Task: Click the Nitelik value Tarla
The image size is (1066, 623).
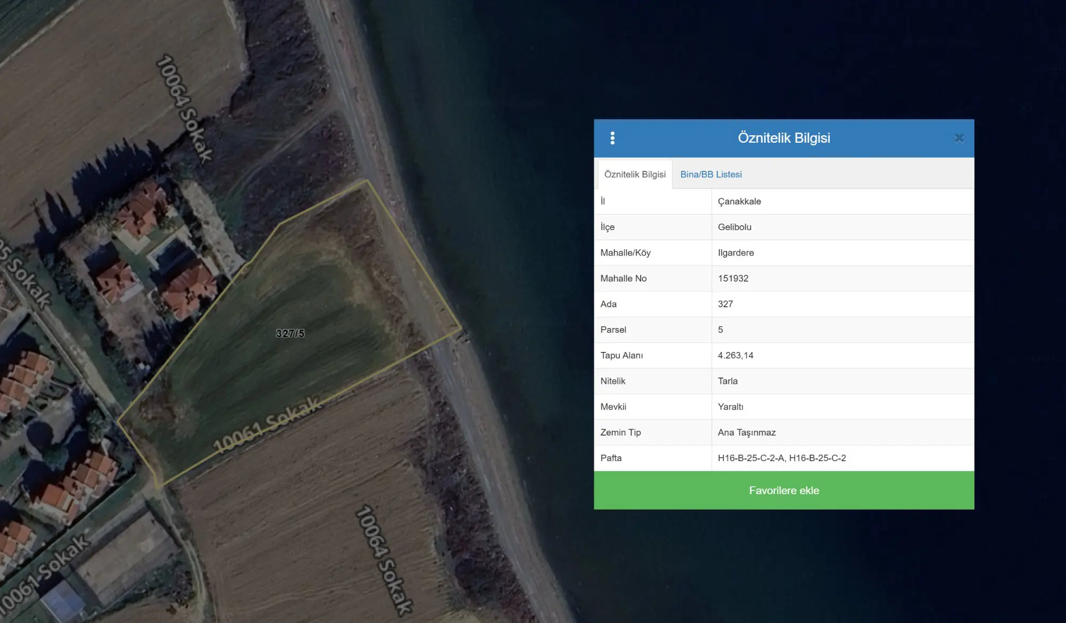Action: pos(728,381)
